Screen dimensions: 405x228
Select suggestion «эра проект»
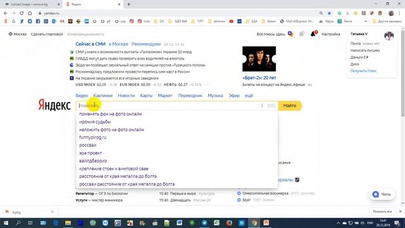tap(90, 153)
